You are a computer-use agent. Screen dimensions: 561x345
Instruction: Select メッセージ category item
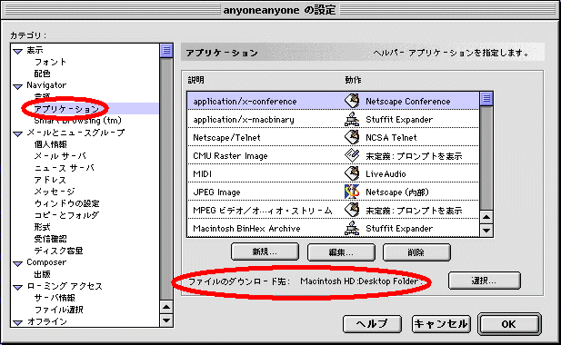click(55, 192)
